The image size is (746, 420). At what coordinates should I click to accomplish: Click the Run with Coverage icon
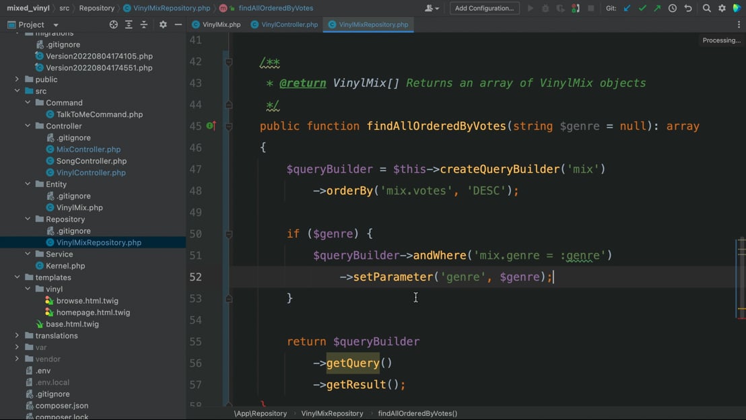pos(560,8)
